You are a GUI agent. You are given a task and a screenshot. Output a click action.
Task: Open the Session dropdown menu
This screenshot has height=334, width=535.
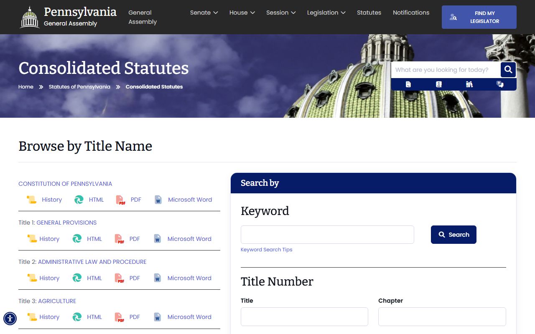click(281, 13)
